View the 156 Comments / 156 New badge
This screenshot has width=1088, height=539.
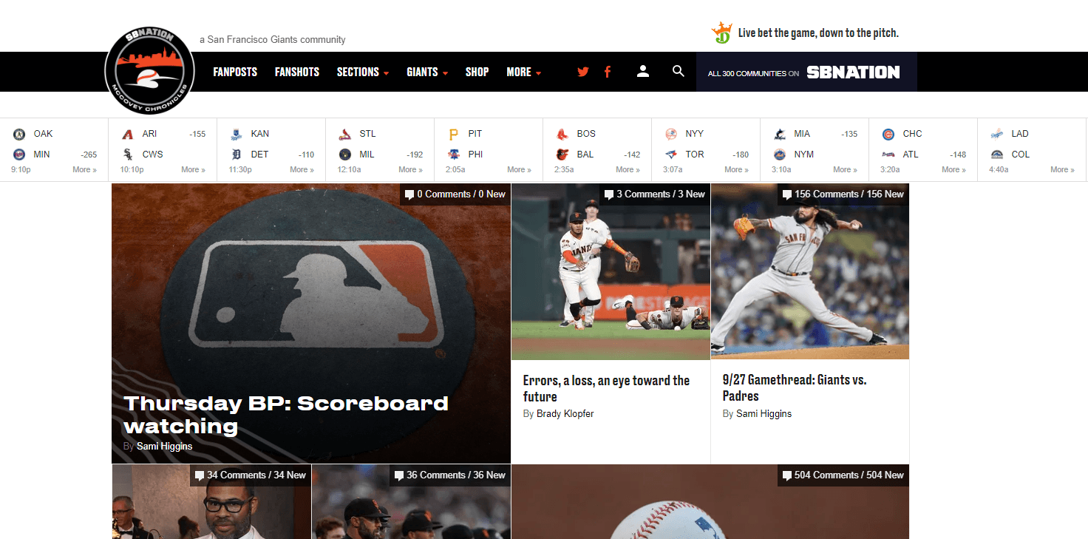coord(843,194)
